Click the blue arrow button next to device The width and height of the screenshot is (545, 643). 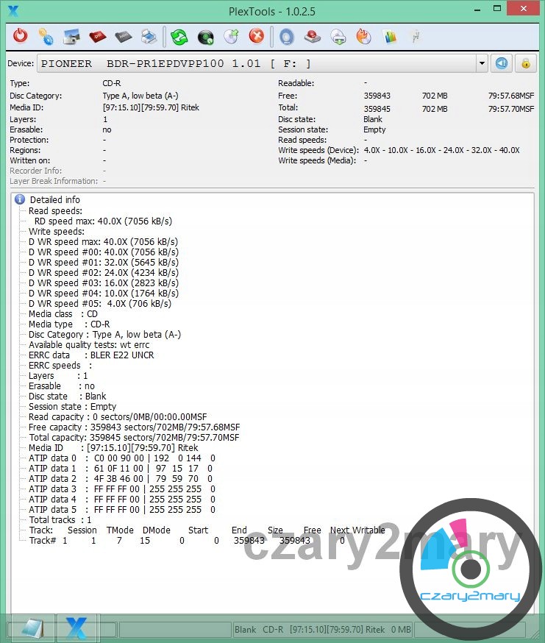click(x=502, y=63)
